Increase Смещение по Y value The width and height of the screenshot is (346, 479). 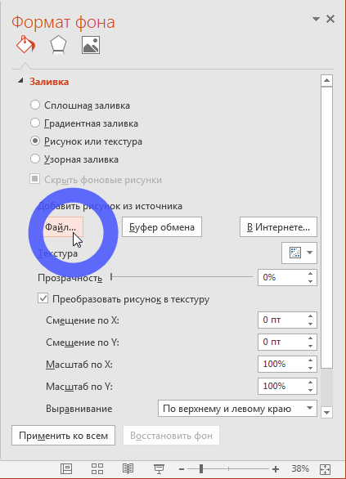[x=310, y=338]
